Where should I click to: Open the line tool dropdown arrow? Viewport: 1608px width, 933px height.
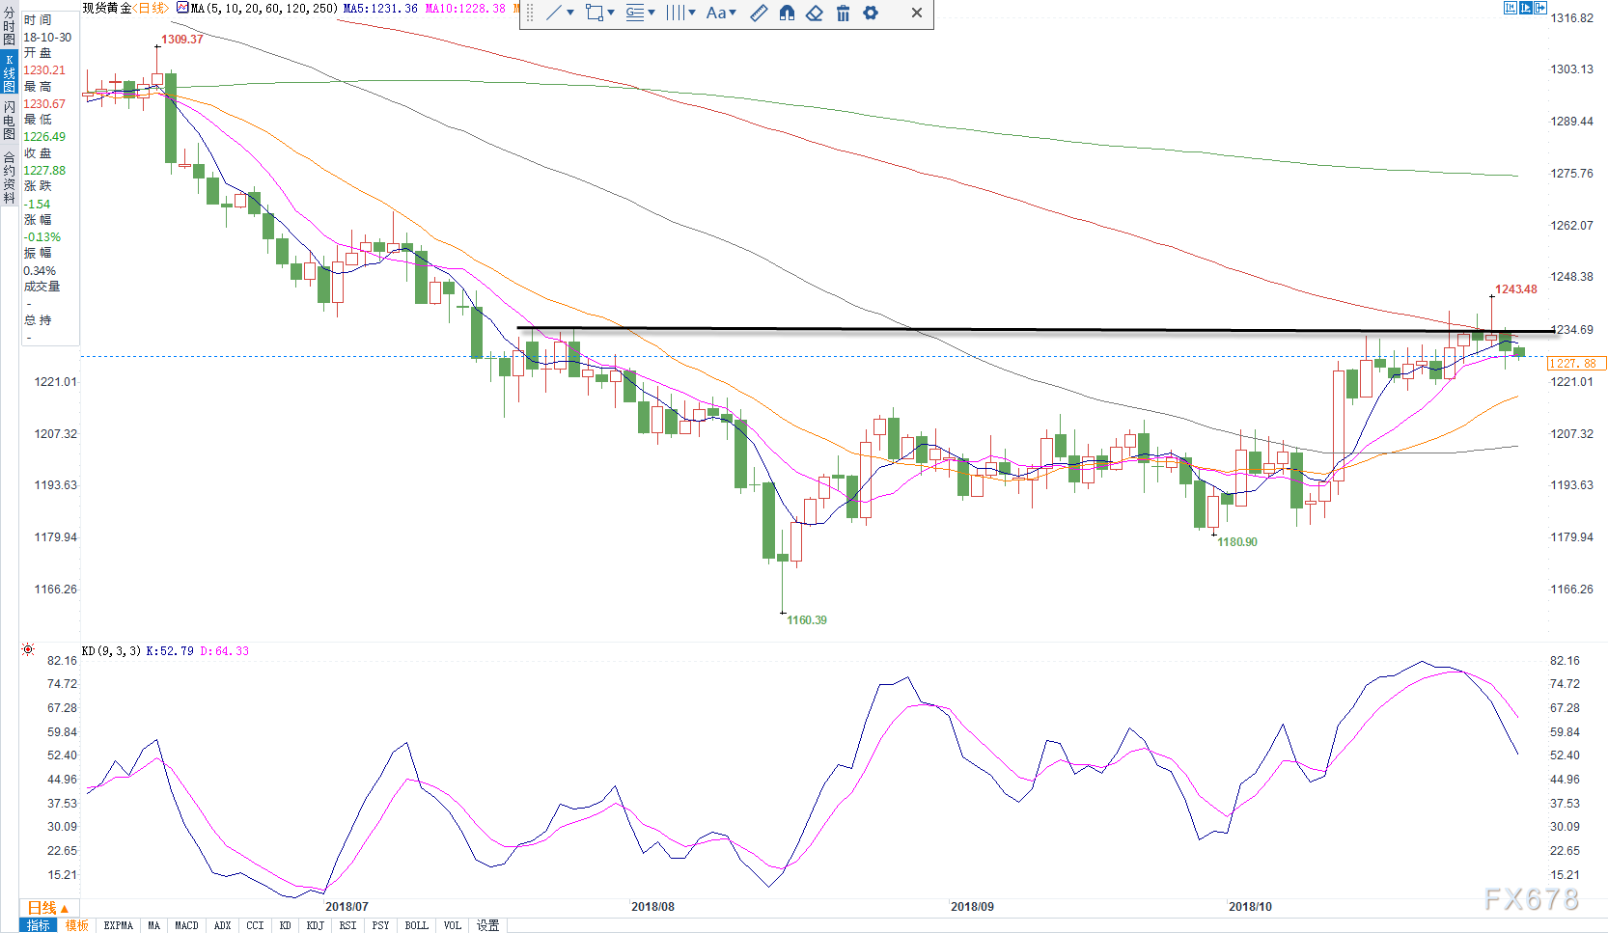(570, 13)
